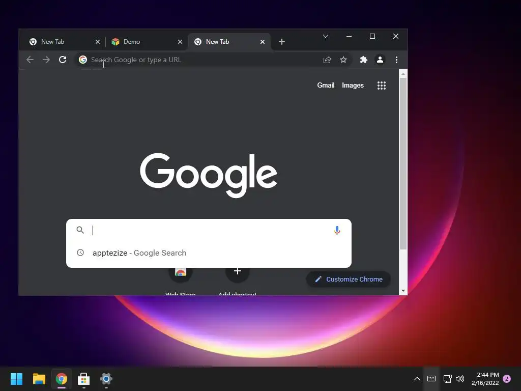
Task: Open Settings gear in the taskbar
Action: [x=106, y=379]
